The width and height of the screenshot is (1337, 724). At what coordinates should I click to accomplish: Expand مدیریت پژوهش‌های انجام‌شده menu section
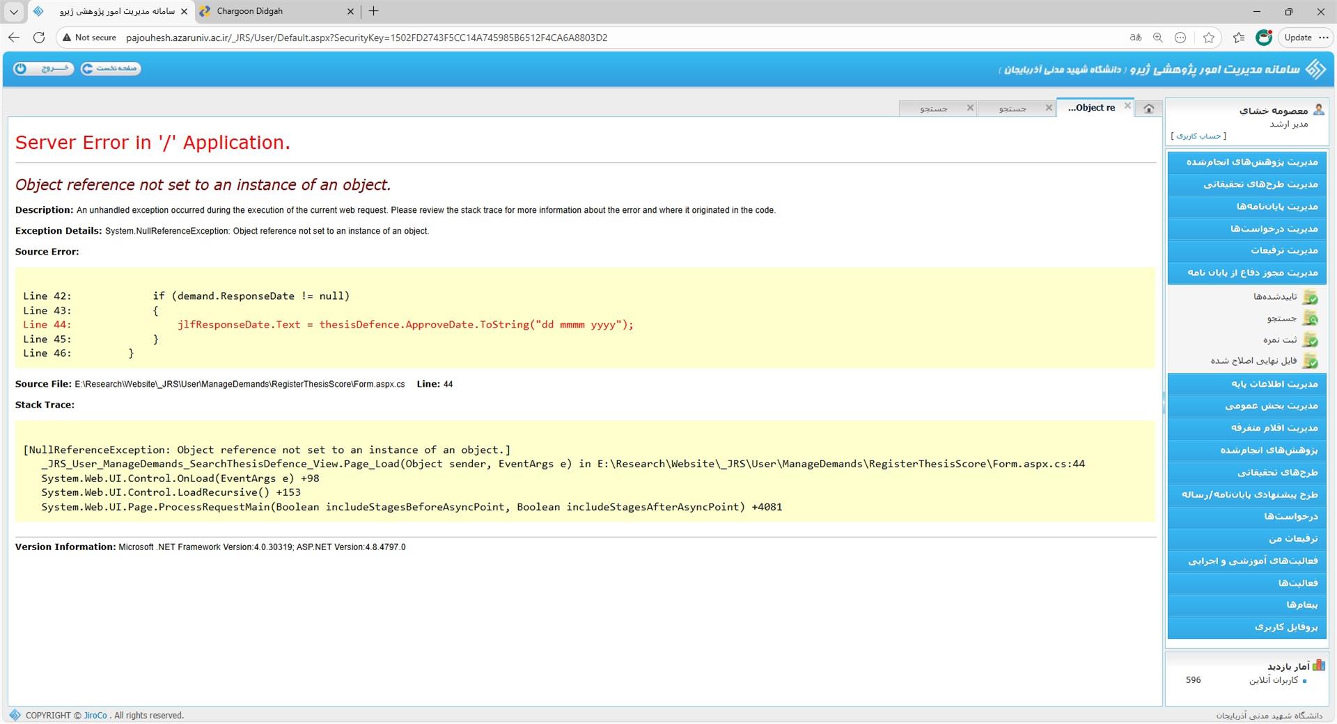(x=1246, y=162)
